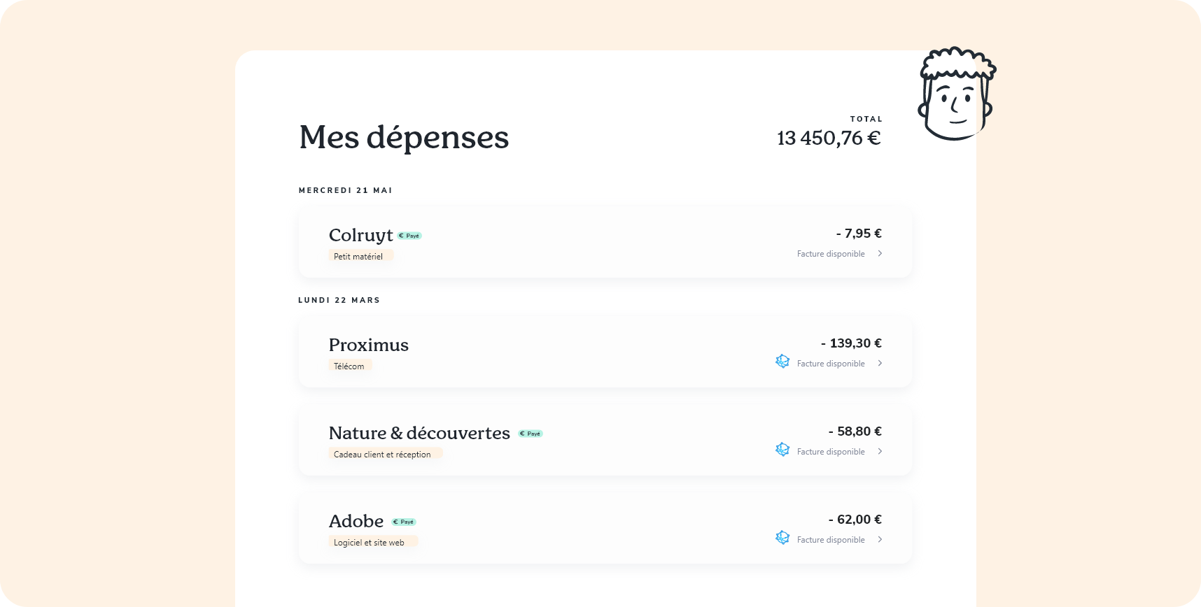Click the blue icon in Nature & découvertes row
1201x607 pixels.
pyautogui.click(x=782, y=450)
